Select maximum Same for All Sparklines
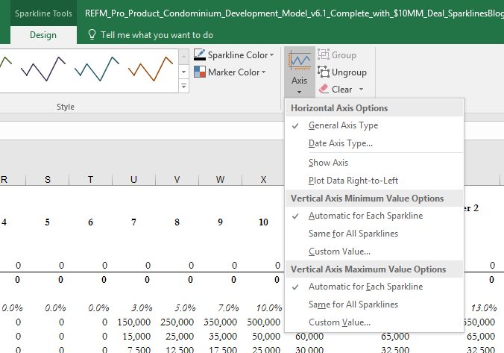 [374, 304]
